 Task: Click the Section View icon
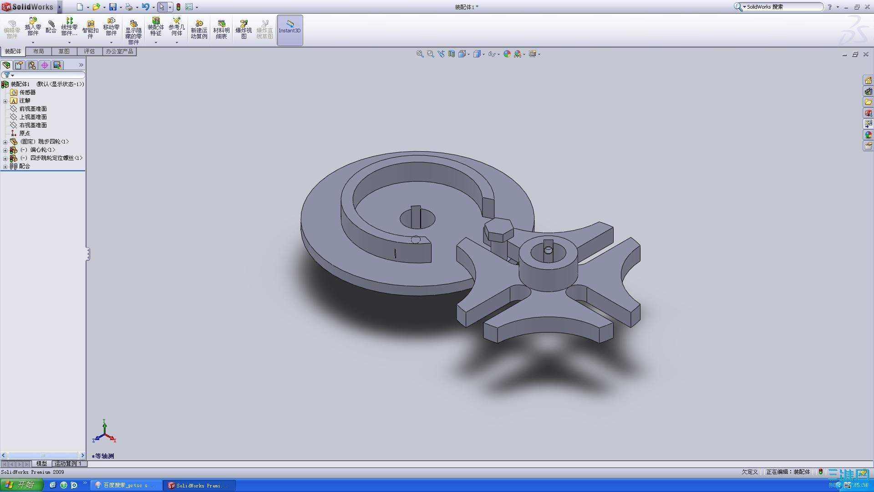click(x=451, y=54)
